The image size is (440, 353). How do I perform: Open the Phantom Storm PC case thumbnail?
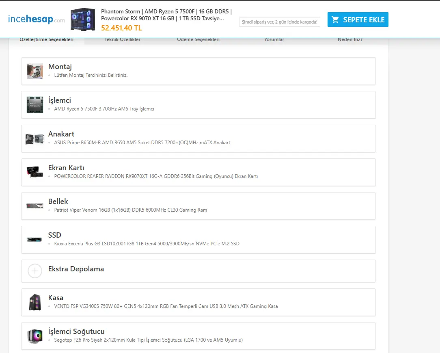click(x=83, y=19)
